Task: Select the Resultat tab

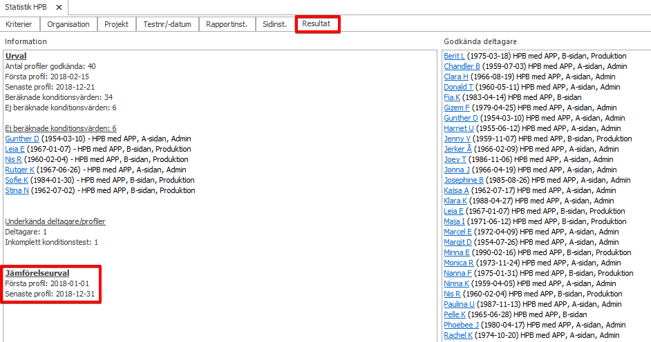Action: click(317, 23)
